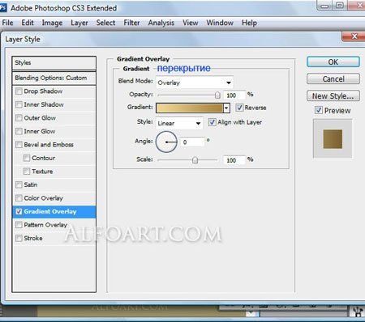Enable the Inner Shadow checkbox
Viewport: 365px width, 322px height.
click(x=19, y=104)
